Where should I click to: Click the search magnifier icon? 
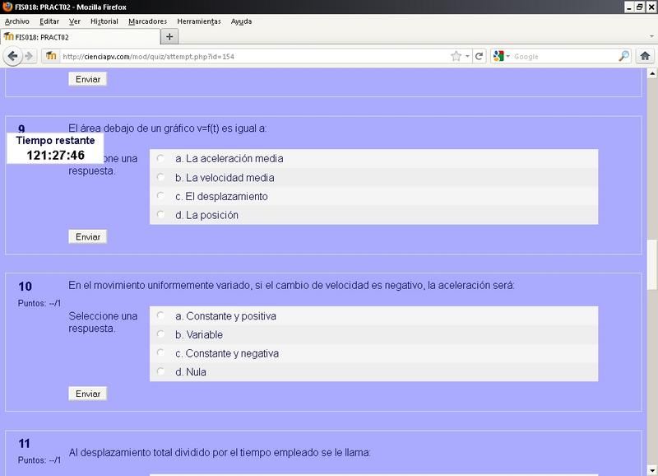[624, 56]
